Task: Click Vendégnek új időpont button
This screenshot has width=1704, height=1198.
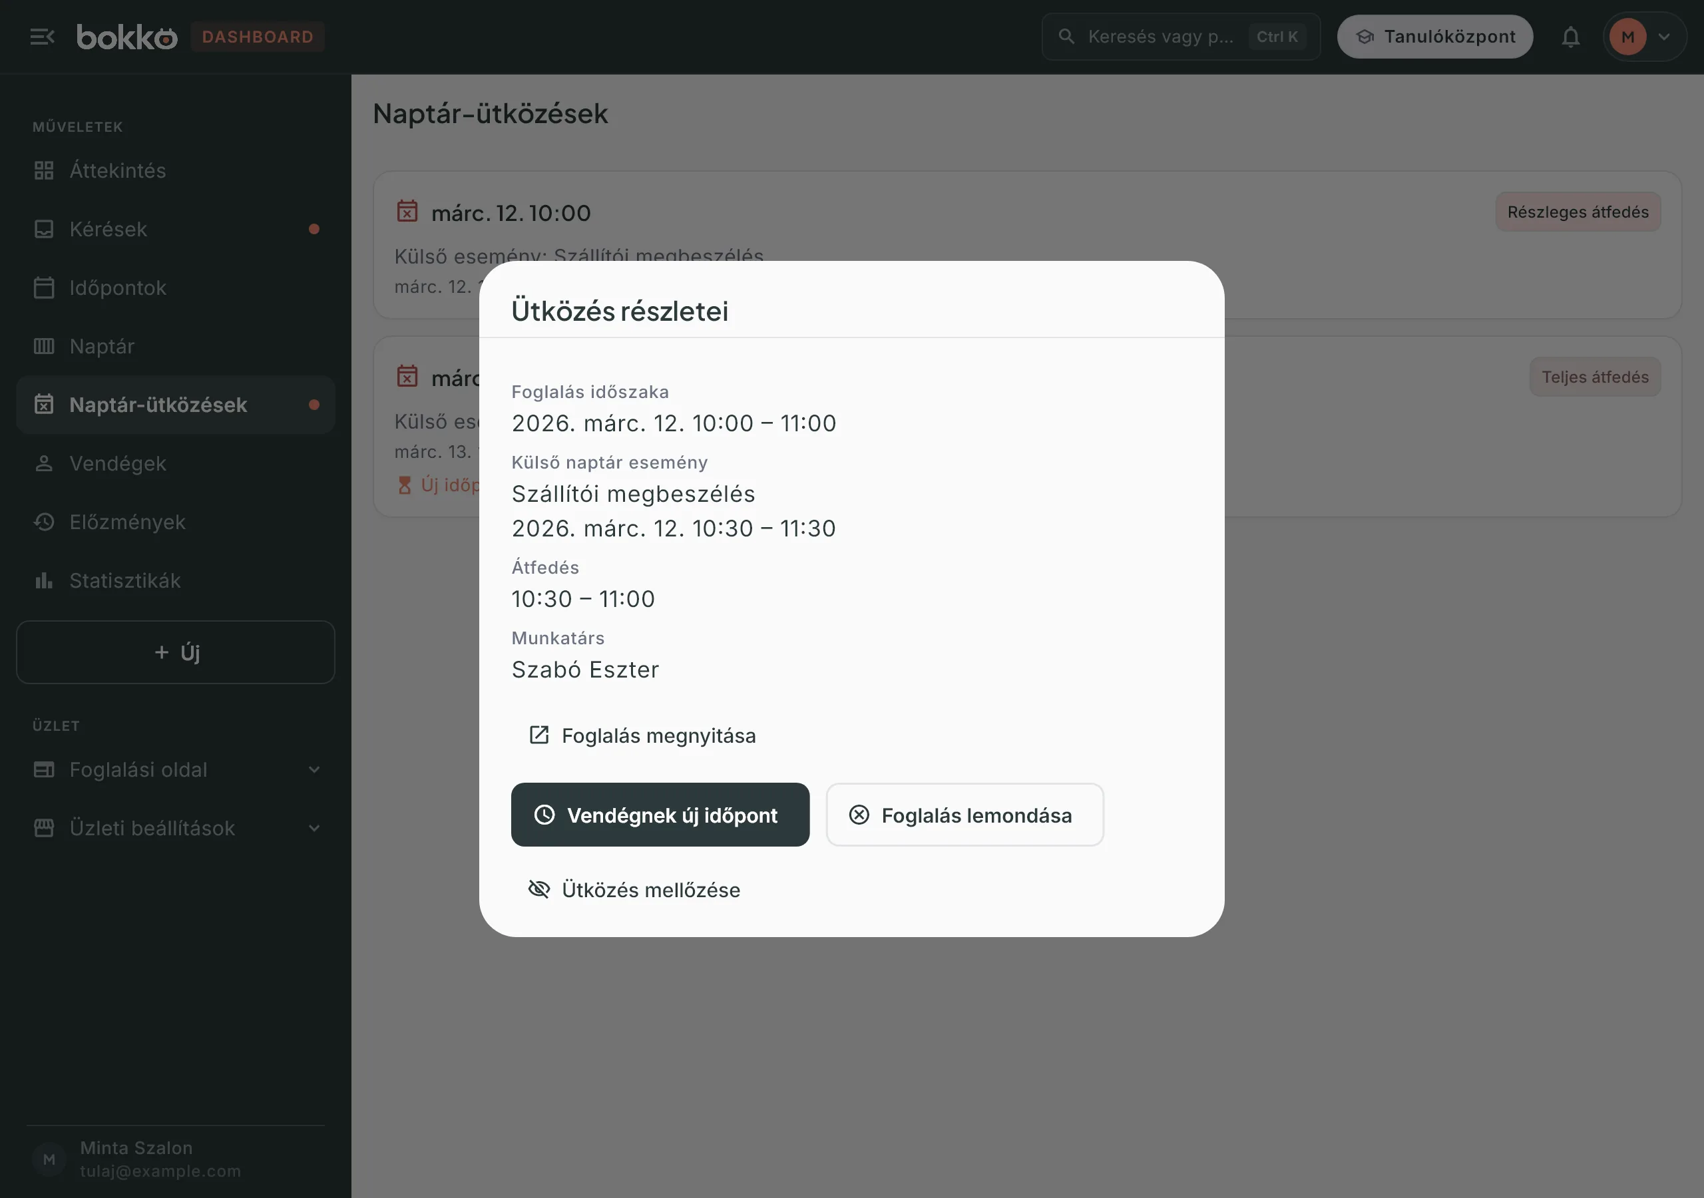Action: coord(660,814)
